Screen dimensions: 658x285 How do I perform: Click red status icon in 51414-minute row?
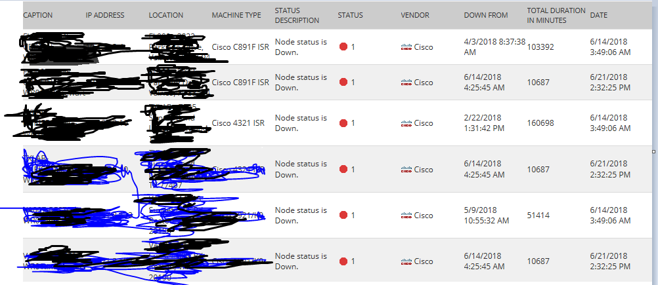(x=343, y=215)
